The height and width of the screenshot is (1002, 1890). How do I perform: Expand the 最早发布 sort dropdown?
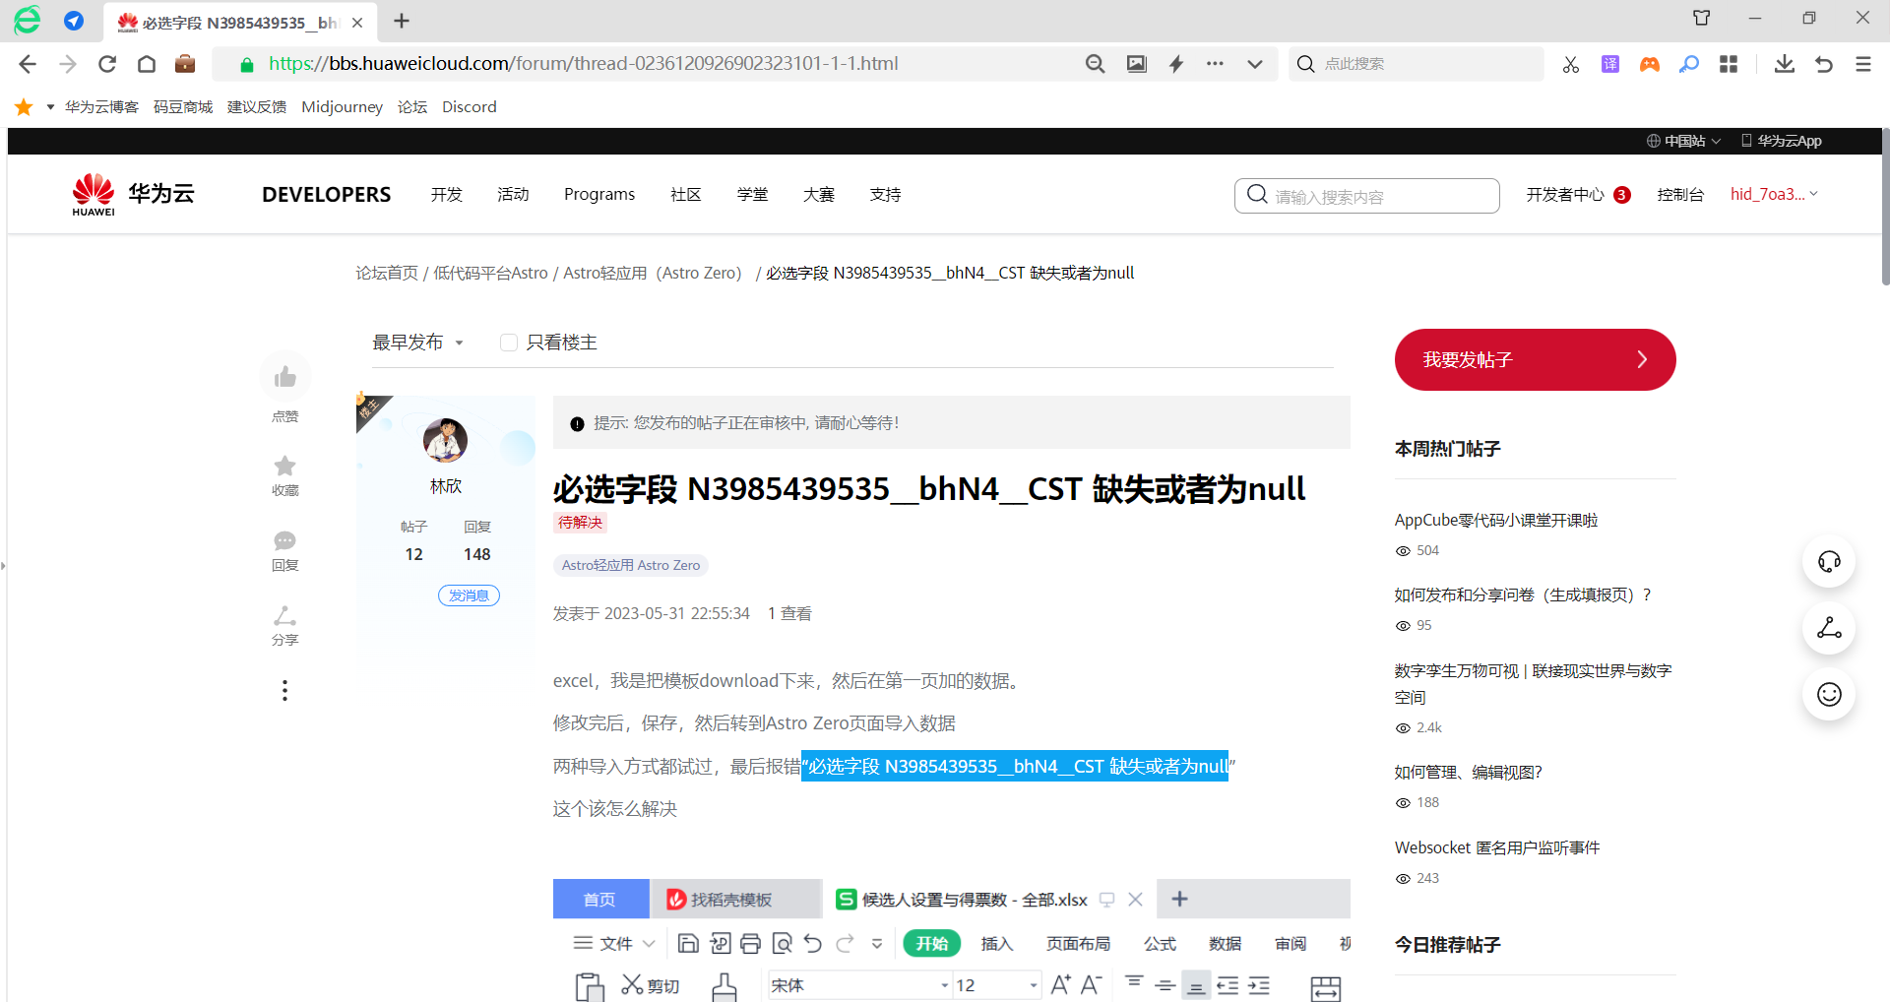[418, 343]
